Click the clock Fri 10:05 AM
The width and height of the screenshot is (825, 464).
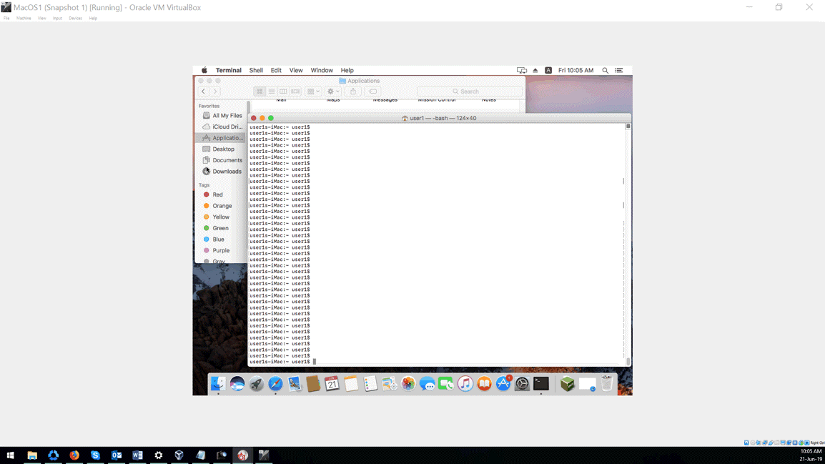575,70
